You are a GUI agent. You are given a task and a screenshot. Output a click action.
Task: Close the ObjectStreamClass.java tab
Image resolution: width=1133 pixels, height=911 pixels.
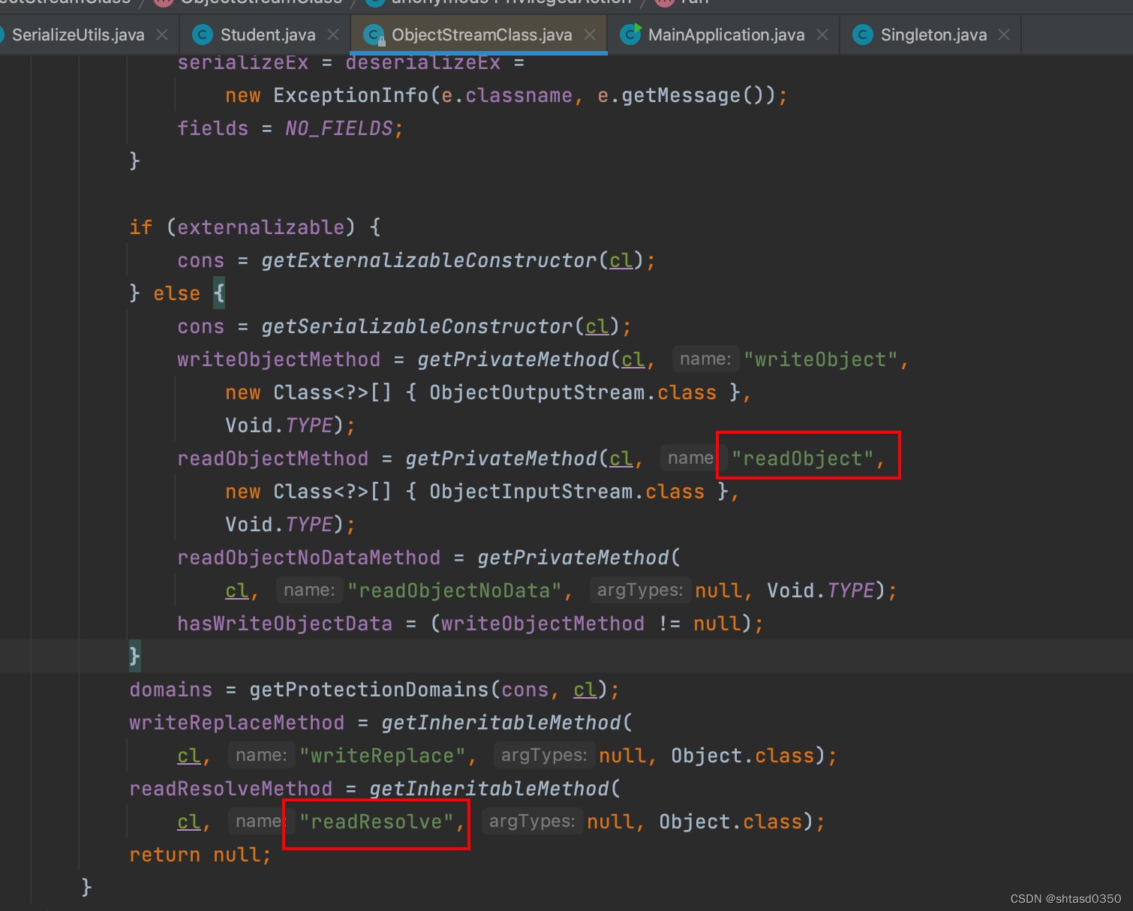tap(590, 35)
